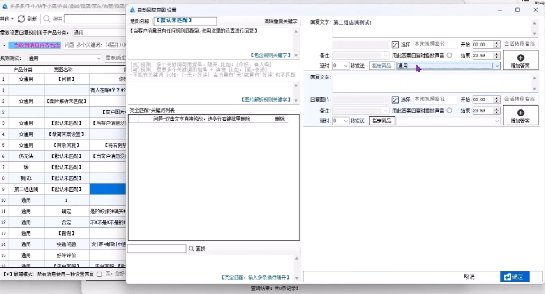Click the 查找 magnifier icon below keyword list
The width and height of the screenshot is (545, 294).
pyautogui.click(x=191, y=248)
